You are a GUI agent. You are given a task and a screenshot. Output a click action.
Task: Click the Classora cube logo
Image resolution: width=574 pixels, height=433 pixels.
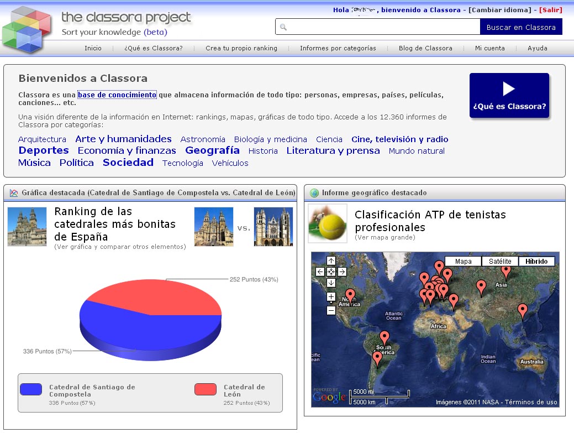27,29
